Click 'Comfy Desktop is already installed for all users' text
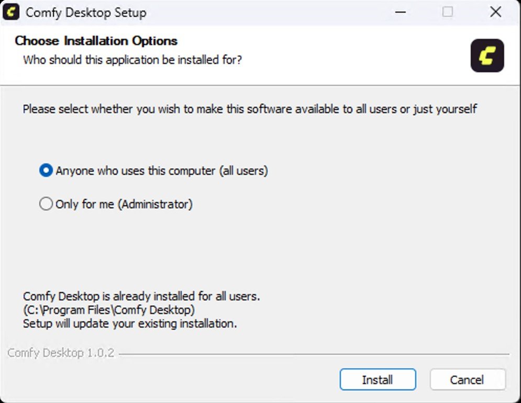Image resolution: width=521 pixels, height=403 pixels. (x=141, y=296)
